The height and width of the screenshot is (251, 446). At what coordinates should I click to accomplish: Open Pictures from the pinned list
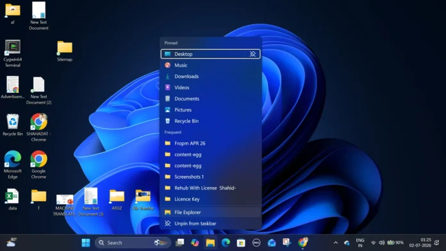(x=210, y=109)
